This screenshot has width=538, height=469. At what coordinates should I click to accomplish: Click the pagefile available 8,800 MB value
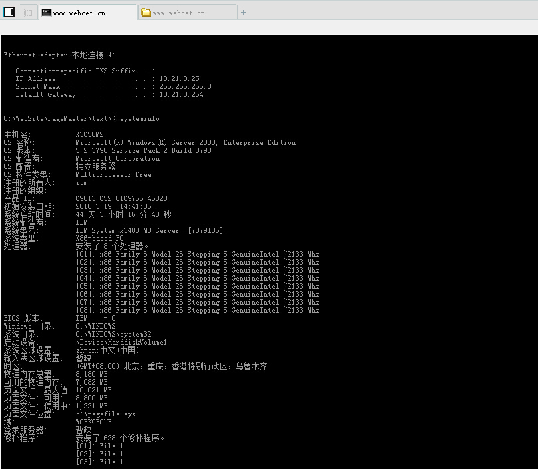click(91, 398)
